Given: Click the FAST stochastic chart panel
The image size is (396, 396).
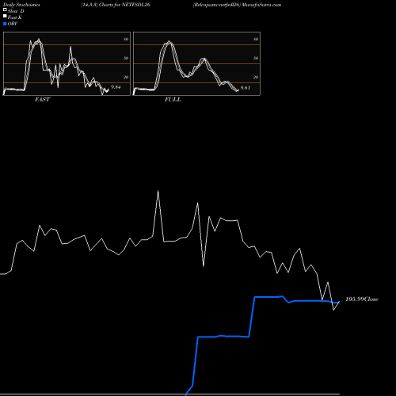Looking at the screenshot, I should coord(67,63).
